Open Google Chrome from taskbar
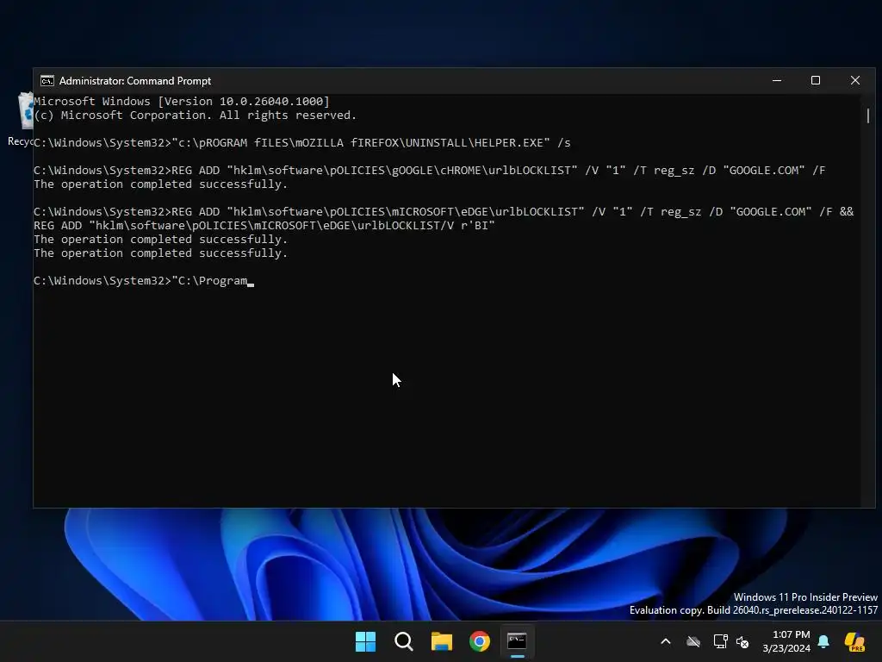The image size is (882, 662). click(x=480, y=641)
